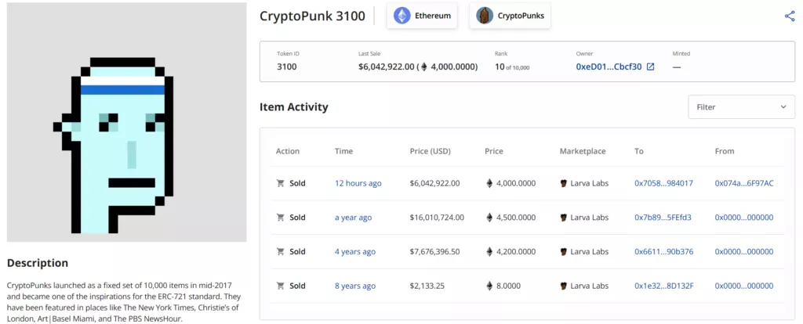Open the CryptoPunks collection badge

coord(510,16)
